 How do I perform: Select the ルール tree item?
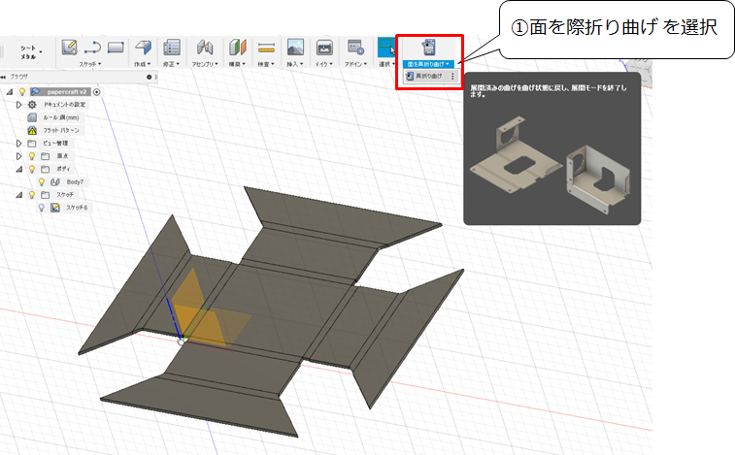61,117
